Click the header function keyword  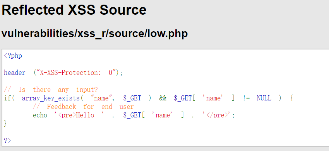[15, 73]
